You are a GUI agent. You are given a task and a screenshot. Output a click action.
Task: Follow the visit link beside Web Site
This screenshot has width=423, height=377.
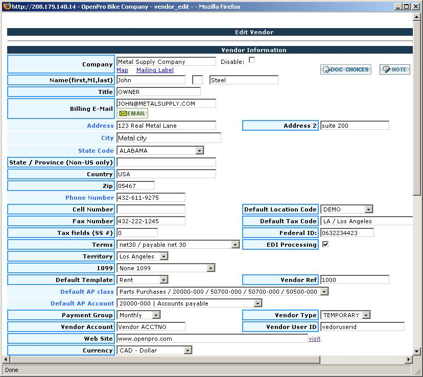pyautogui.click(x=314, y=339)
